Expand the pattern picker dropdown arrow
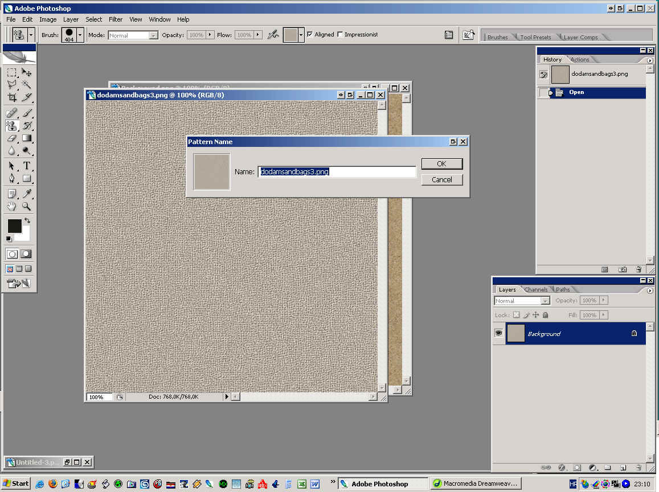The image size is (659, 492). [301, 35]
